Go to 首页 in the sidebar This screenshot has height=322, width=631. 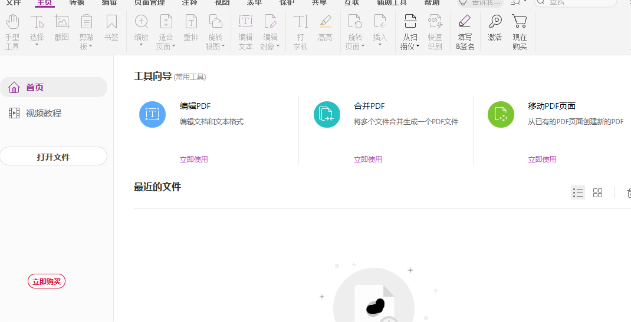[x=54, y=87]
